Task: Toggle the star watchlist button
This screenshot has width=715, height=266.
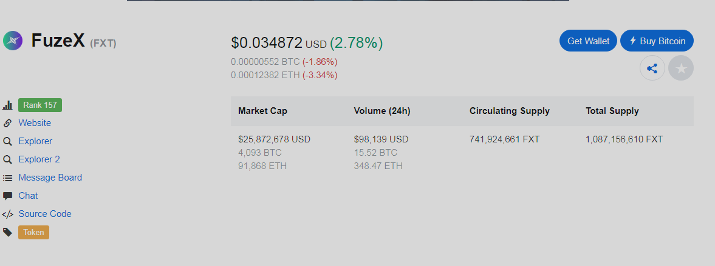Action: (681, 68)
